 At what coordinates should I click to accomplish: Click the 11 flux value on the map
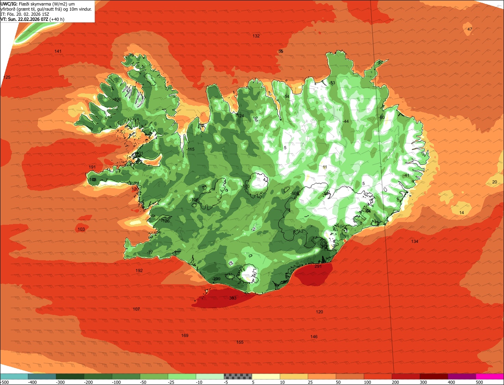coord(325,167)
